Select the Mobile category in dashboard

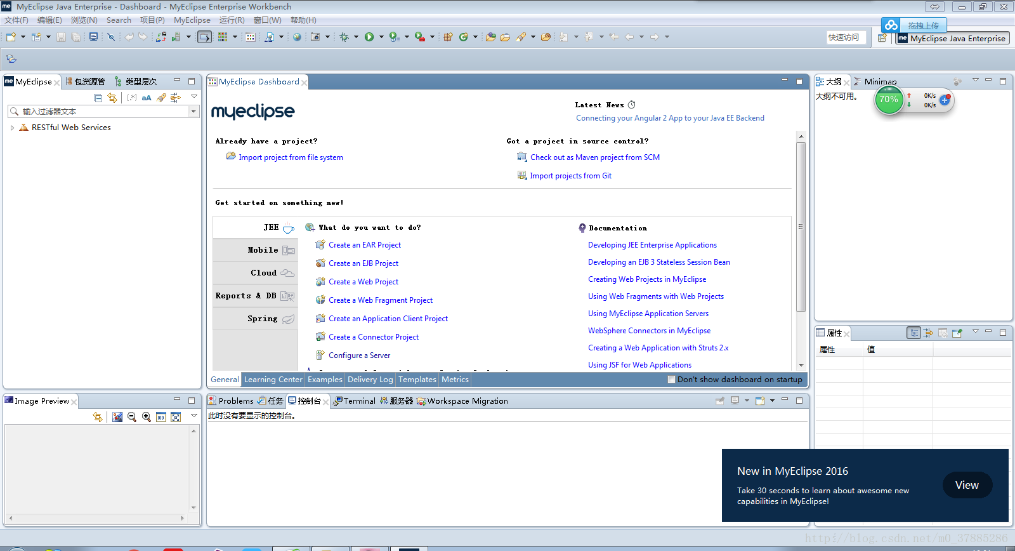(x=255, y=250)
